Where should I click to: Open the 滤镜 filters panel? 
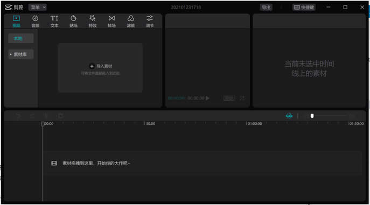pos(131,21)
